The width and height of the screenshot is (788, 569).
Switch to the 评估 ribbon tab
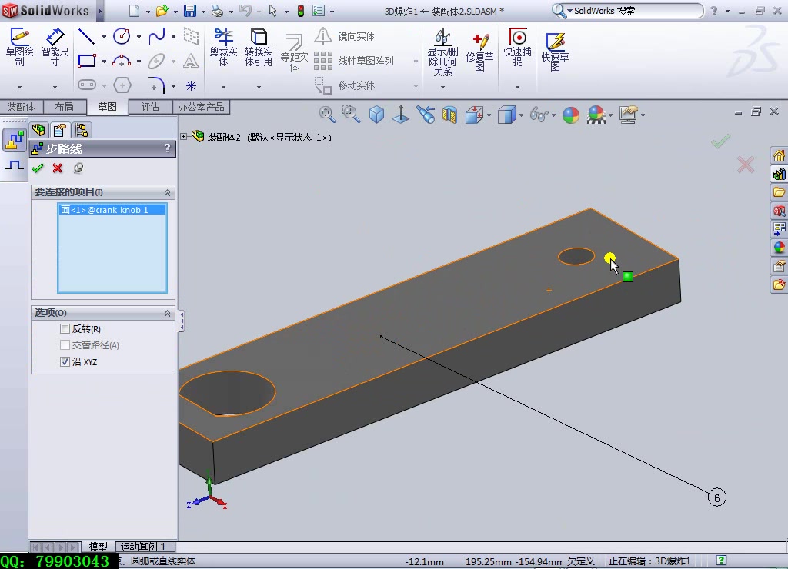151,107
